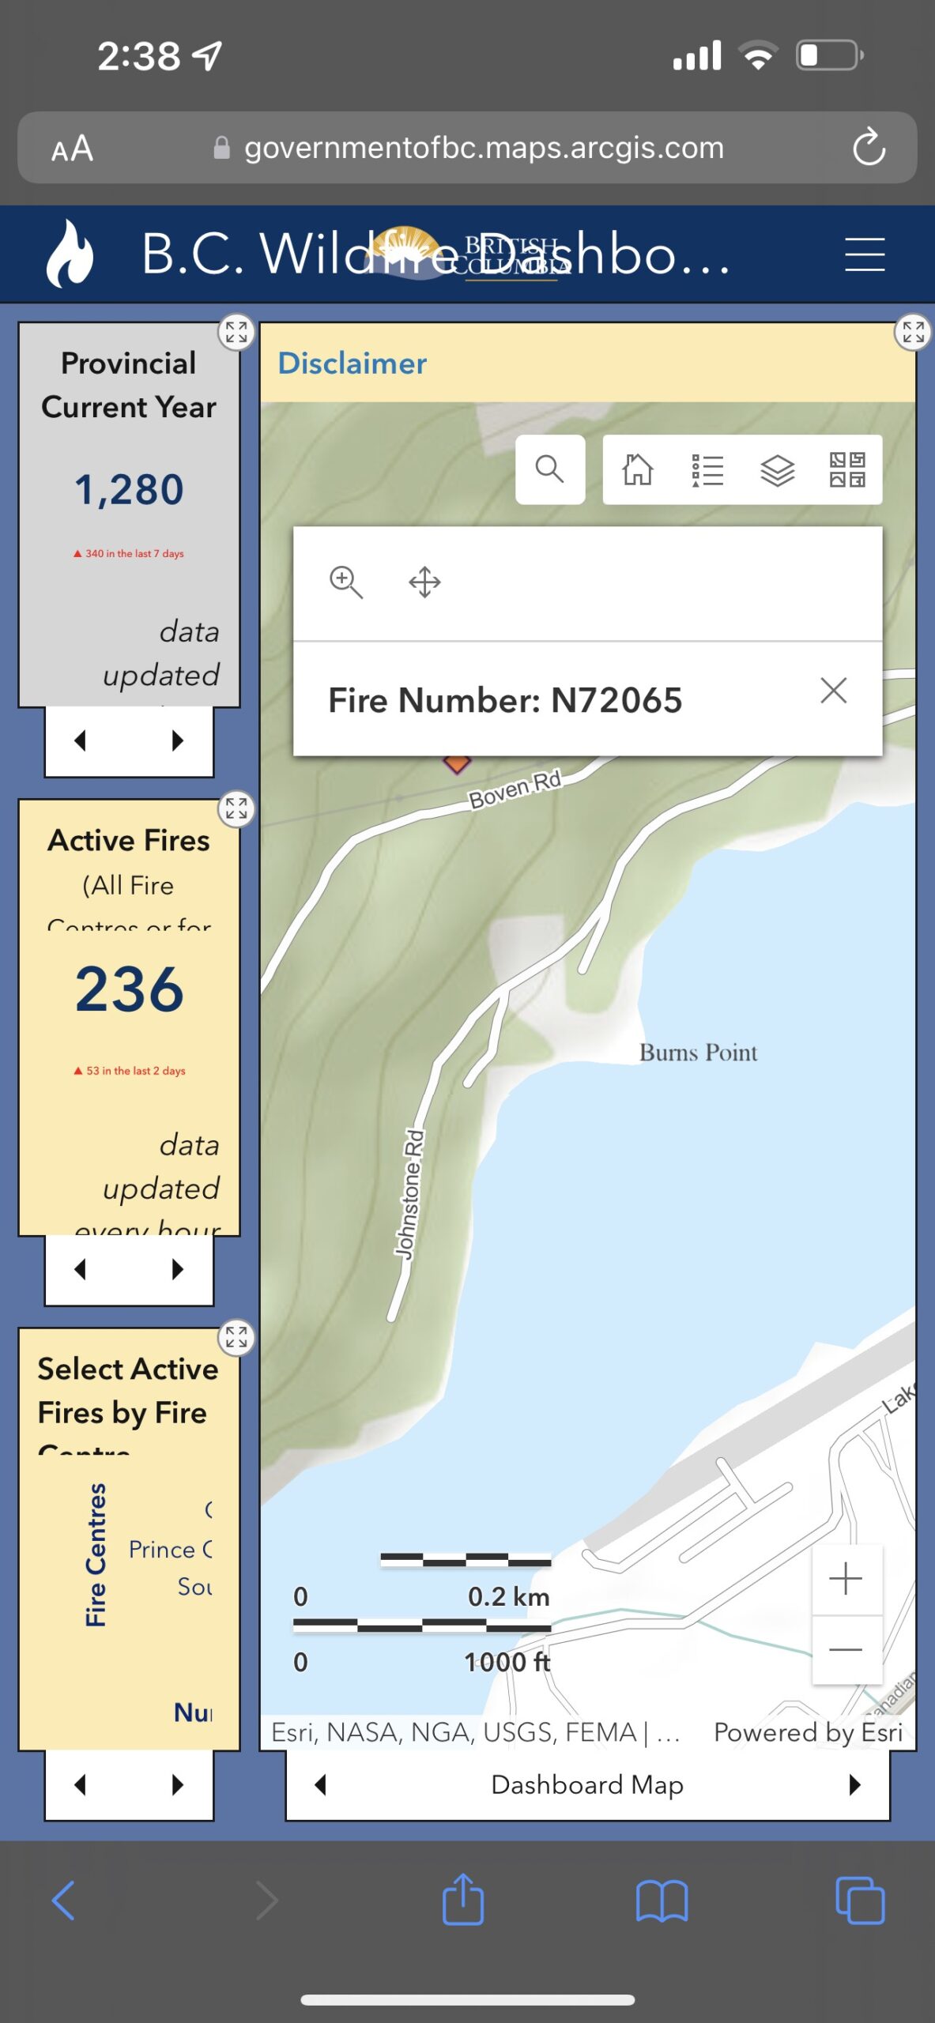Go to previous Fire Centre panel slide
935x2023 pixels.
tap(80, 1784)
